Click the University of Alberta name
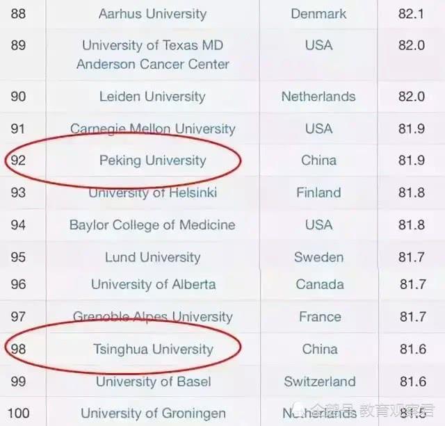The width and height of the screenshot is (445, 426). [153, 284]
